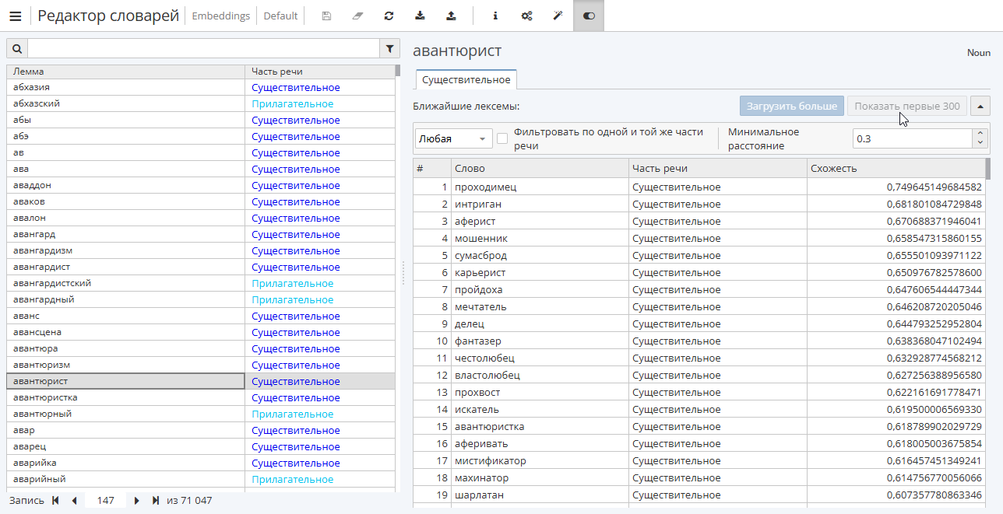Click the magic wand icon
This screenshot has width=1003, height=514.
coord(558,16)
